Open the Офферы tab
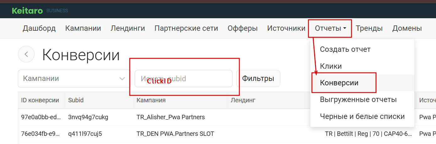 click(243, 29)
